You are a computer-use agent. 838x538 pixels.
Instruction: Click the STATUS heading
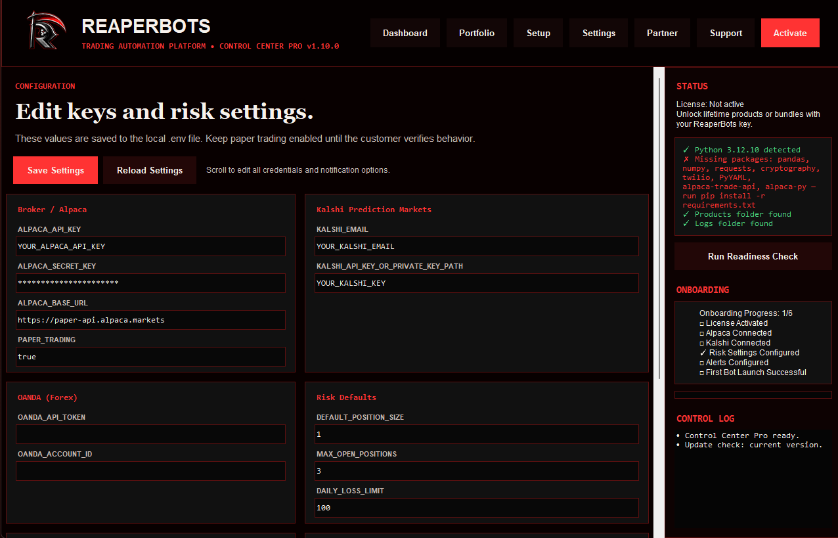[x=692, y=86]
